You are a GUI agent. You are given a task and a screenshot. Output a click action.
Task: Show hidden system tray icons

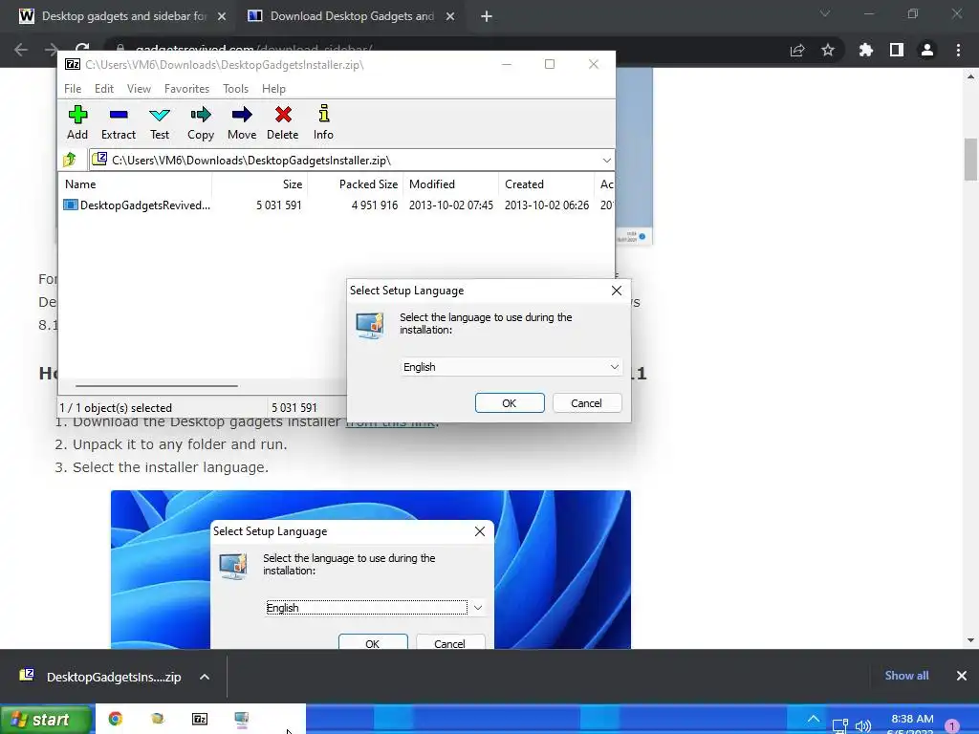[813, 720]
